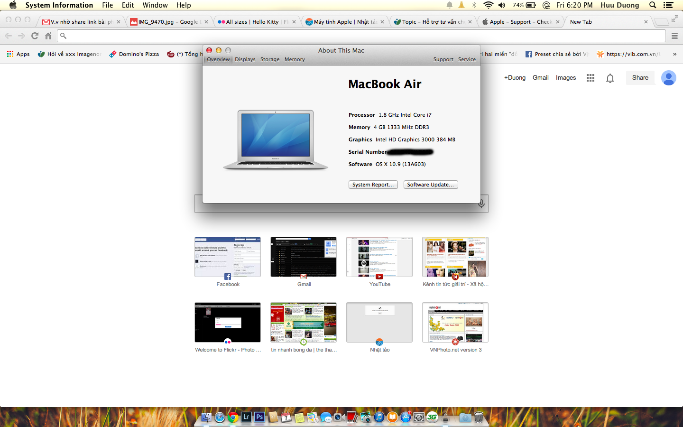
Task: Click the Software Update button
Action: (430, 185)
